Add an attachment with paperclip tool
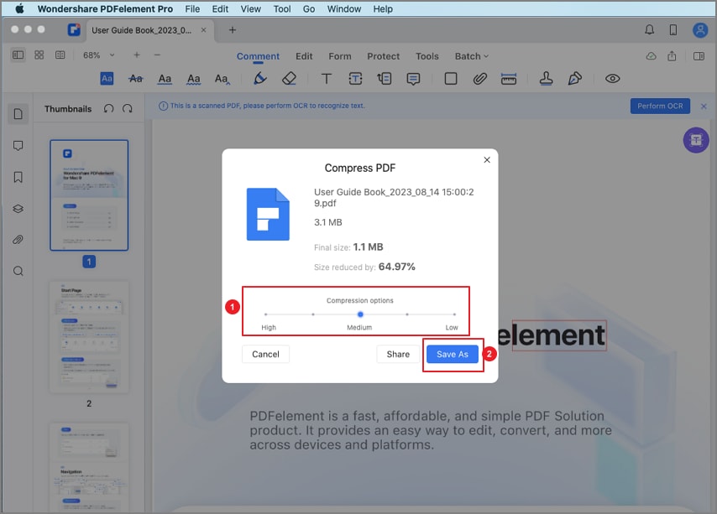717x514 pixels. [x=479, y=79]
